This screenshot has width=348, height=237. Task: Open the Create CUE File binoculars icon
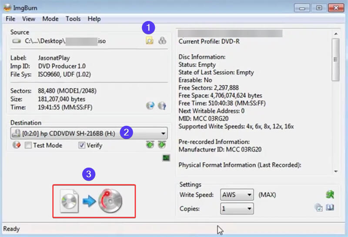click(x=162, y=41)
